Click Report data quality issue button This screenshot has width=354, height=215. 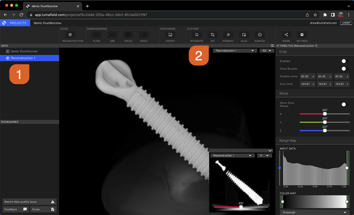(29, 202)
